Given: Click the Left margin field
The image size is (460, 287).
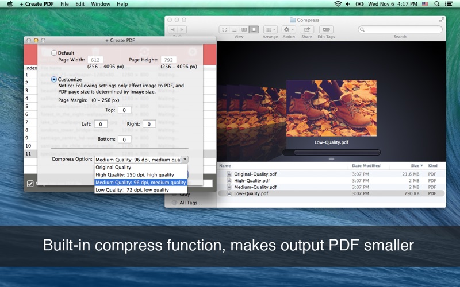Looking at the screenshot, I should [101, 124].
